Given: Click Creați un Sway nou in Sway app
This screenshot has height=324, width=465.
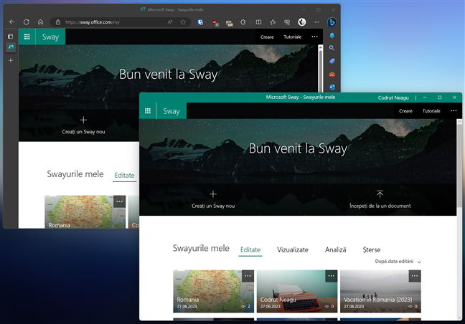Looking at the screenshot, I should (213, 199).
